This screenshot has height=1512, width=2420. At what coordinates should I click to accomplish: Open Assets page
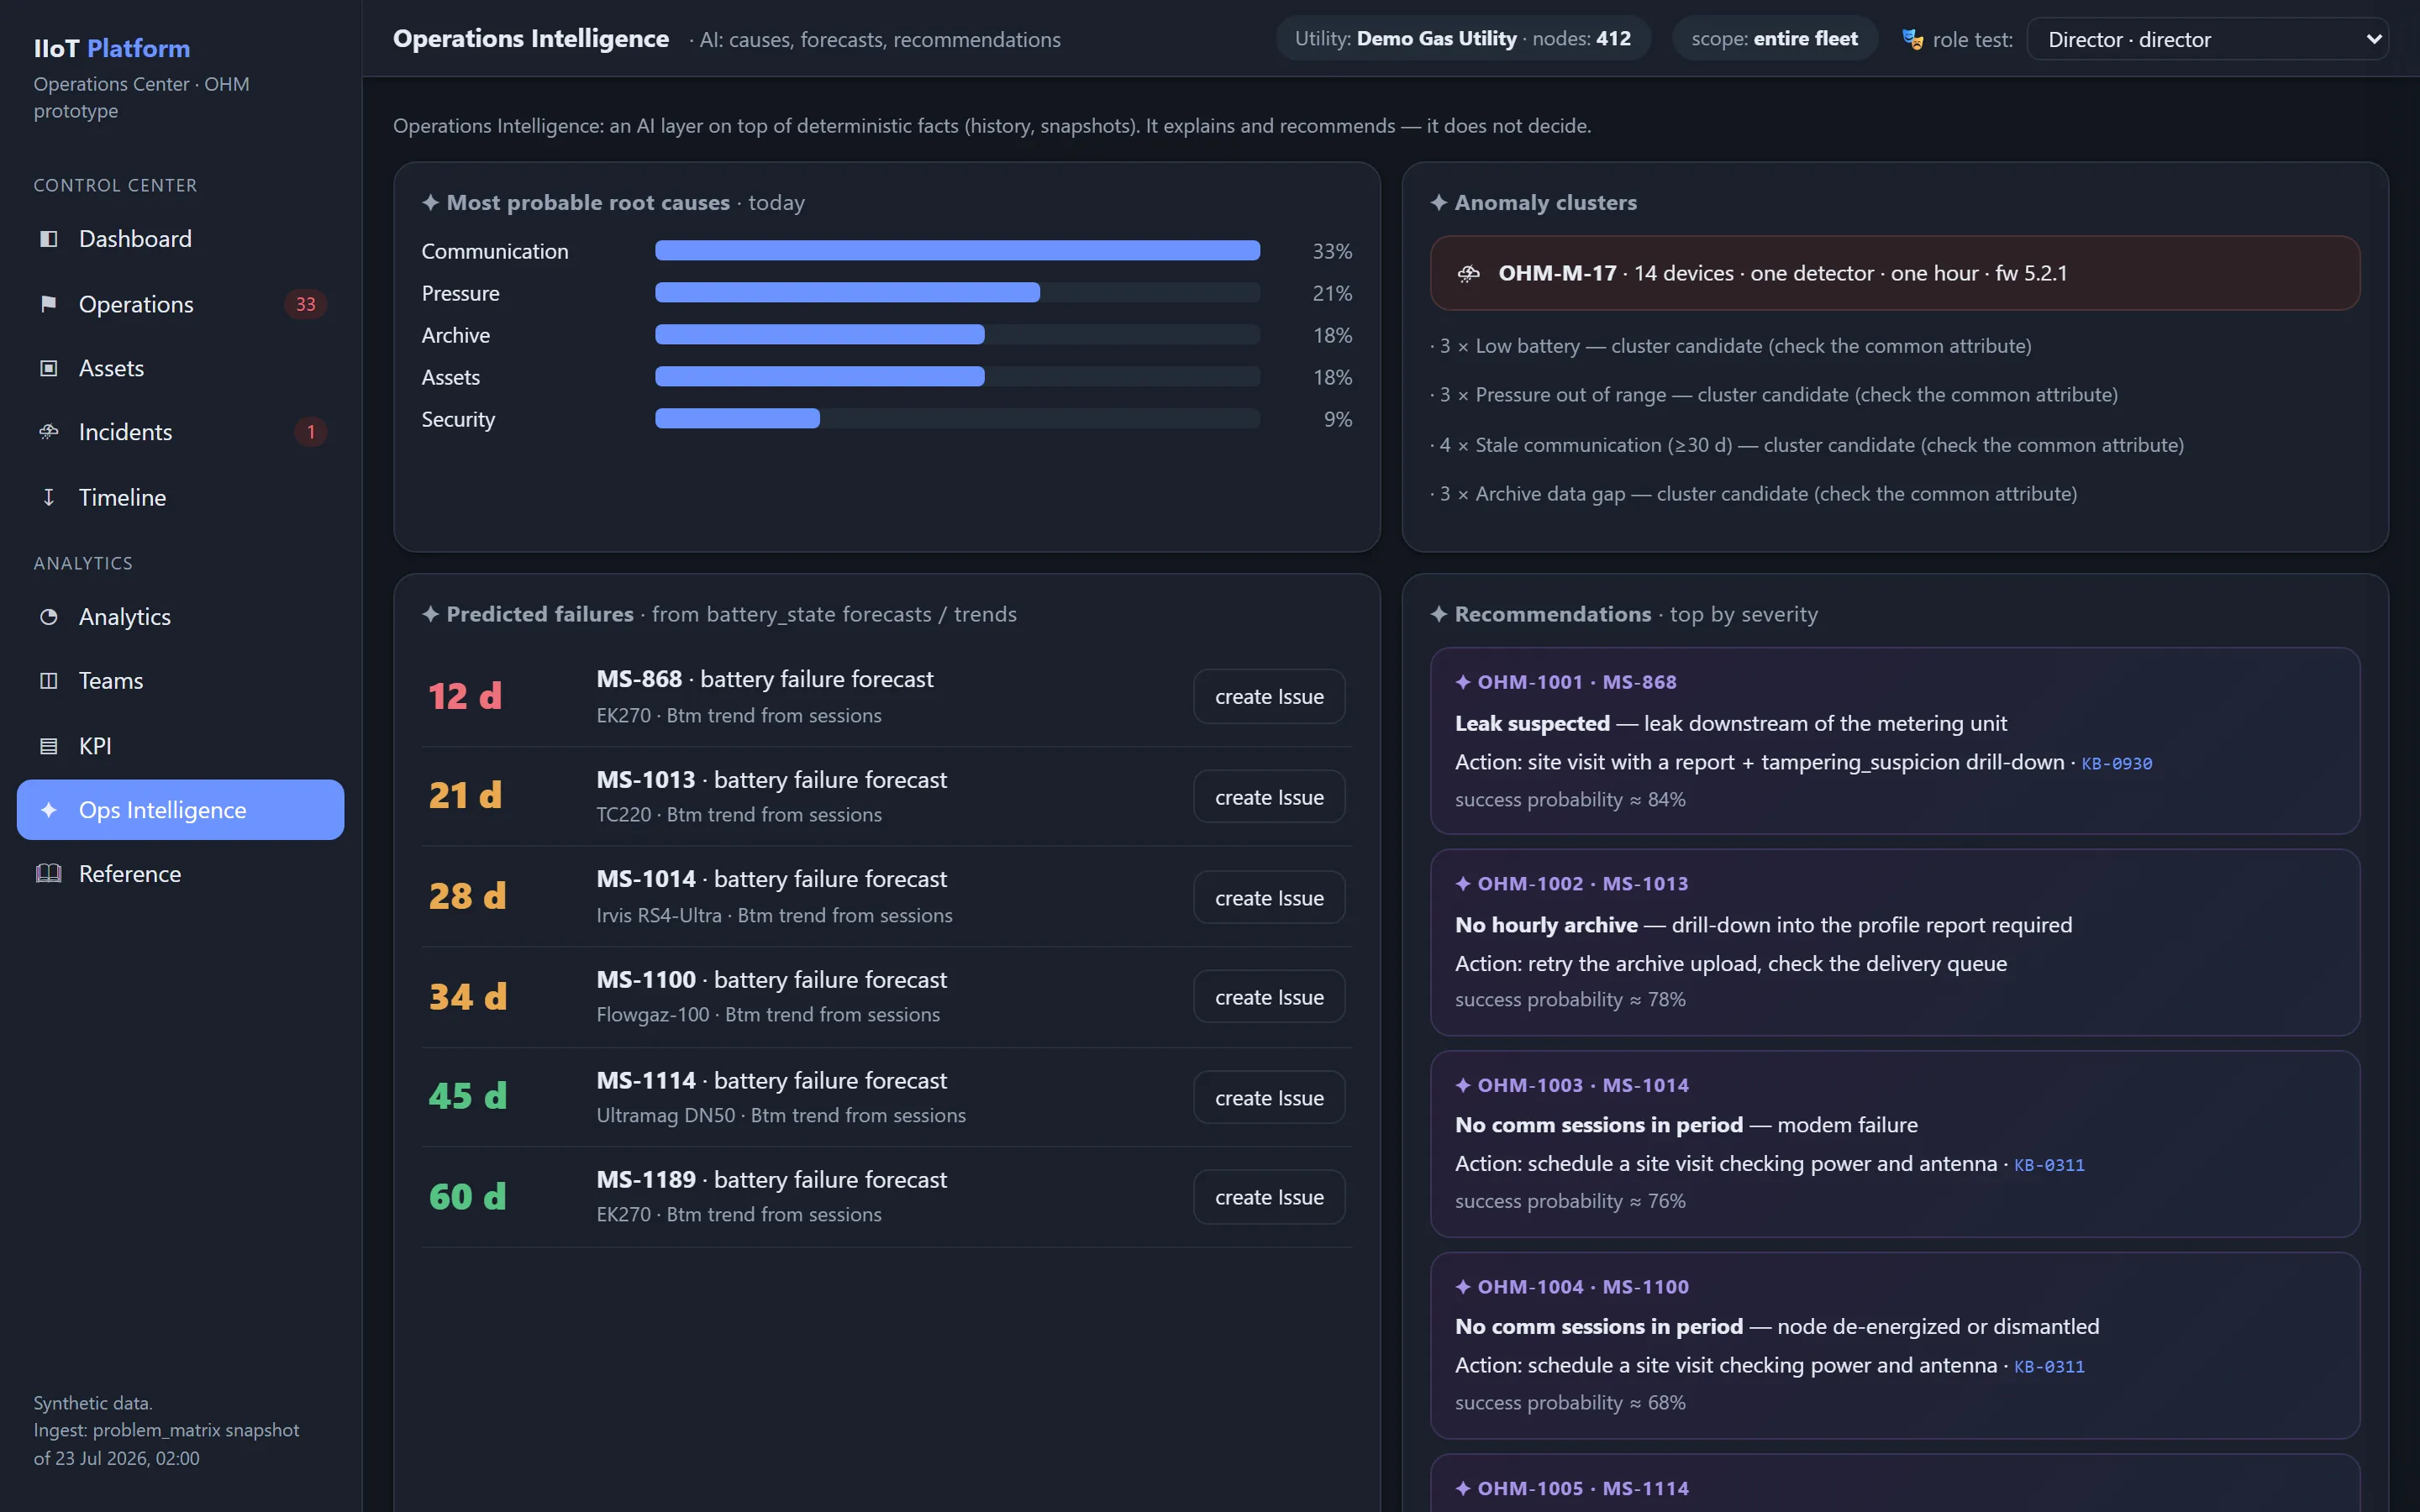[180, 368]
